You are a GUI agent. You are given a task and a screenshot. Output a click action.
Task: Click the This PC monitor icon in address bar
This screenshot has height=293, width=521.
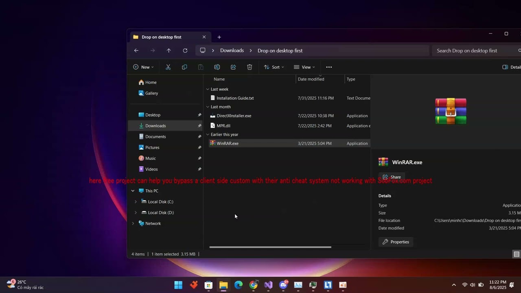click(203, 50)
